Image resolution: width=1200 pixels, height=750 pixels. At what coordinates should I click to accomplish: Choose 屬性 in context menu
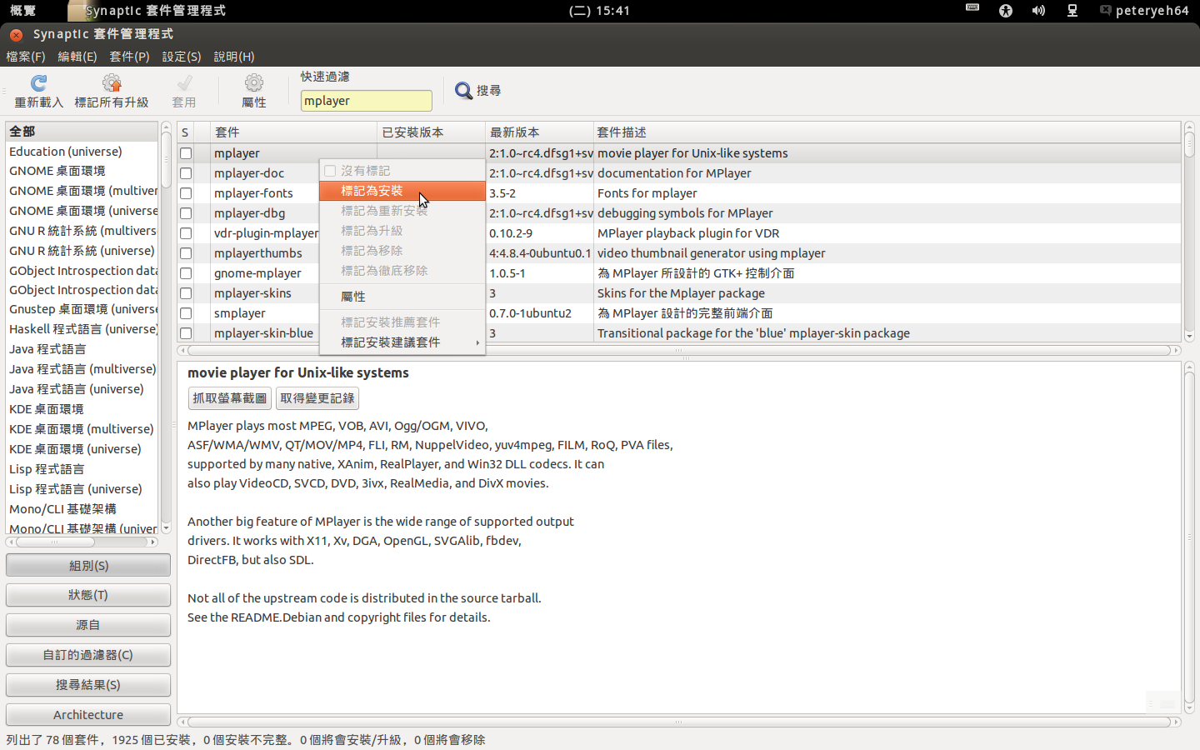pos(402,297)
